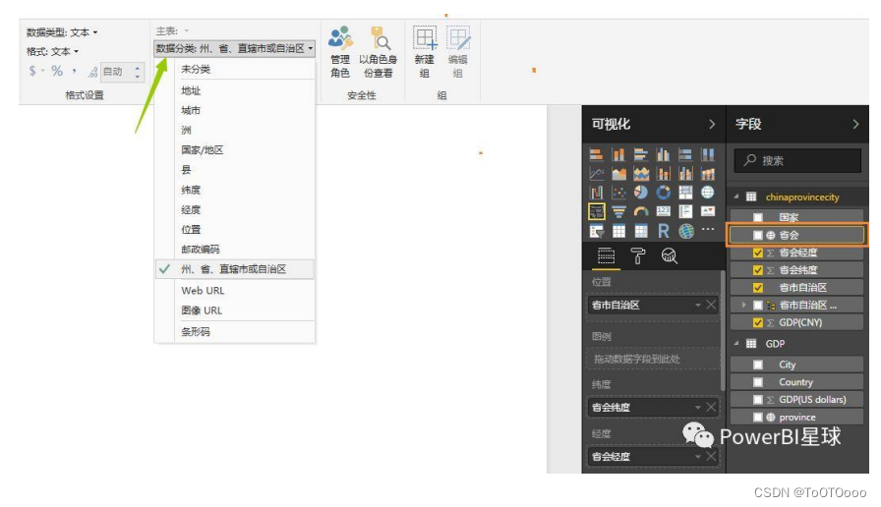Open the 格式: 文本 dropdown
Viewport: 881px width, 507px height.
click(x=52, y=52)
